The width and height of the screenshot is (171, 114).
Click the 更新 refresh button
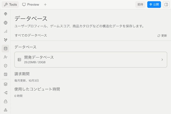point(162,36)
